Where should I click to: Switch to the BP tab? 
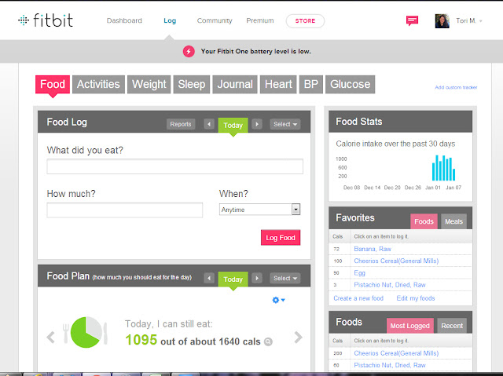(311, 85)
